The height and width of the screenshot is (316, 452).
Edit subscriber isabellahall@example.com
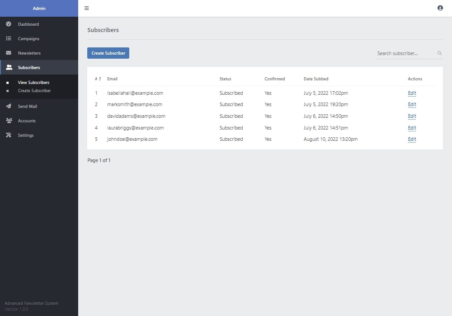(x=412, y=93)
